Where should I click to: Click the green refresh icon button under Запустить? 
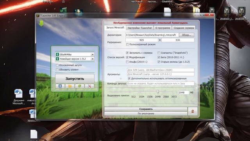(80, 86)
